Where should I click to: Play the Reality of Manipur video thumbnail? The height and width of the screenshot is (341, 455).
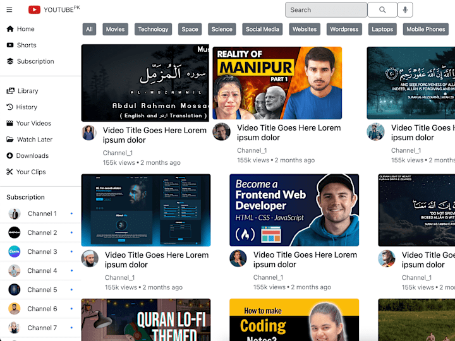pos(277,83)
